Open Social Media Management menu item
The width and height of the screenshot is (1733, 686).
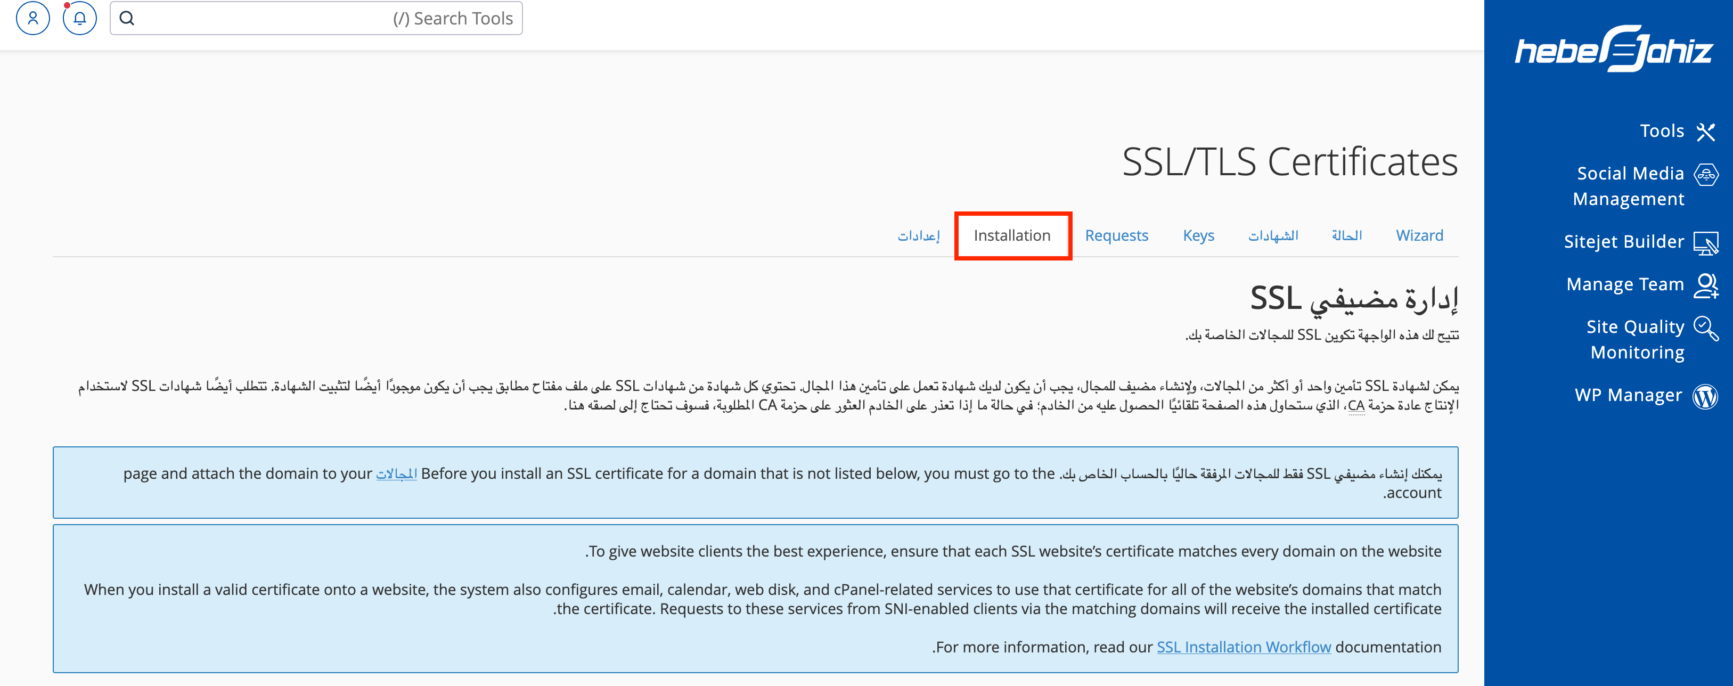[x=1628, y=186]
